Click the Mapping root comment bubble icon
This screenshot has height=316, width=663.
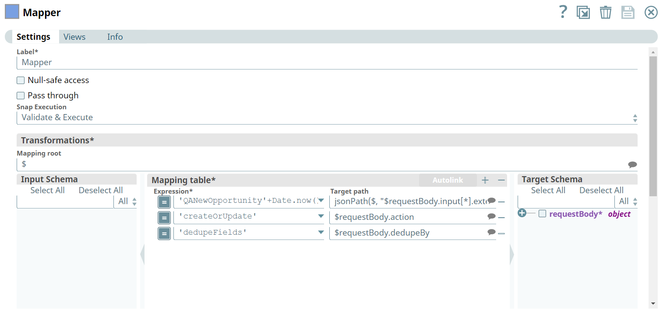[632, 164]
